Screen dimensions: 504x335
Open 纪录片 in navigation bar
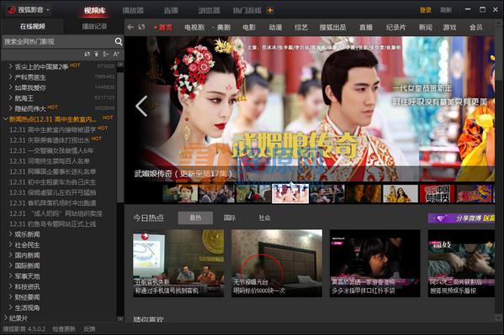[395, 28]
